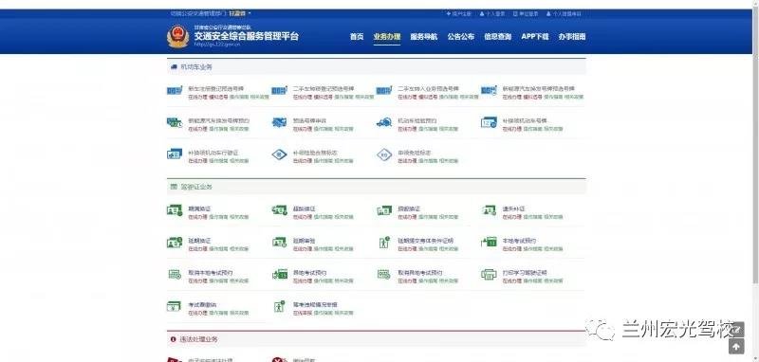The width and height of the screenshot is (759, 362).
Task: Open the 公告公布 navigation tab
Action: 461,36
